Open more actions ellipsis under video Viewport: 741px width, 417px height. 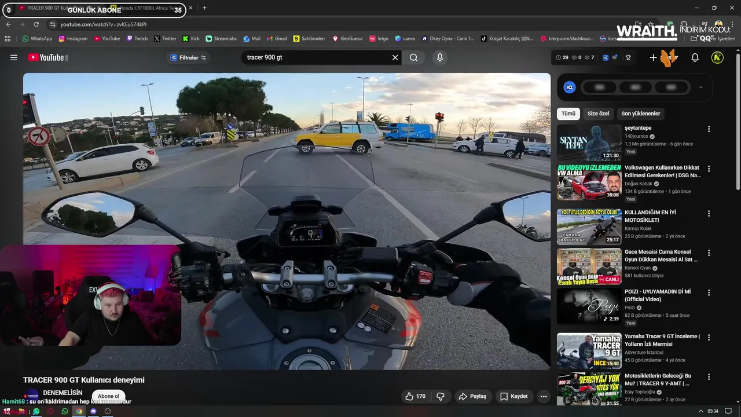tap(544, 396)
